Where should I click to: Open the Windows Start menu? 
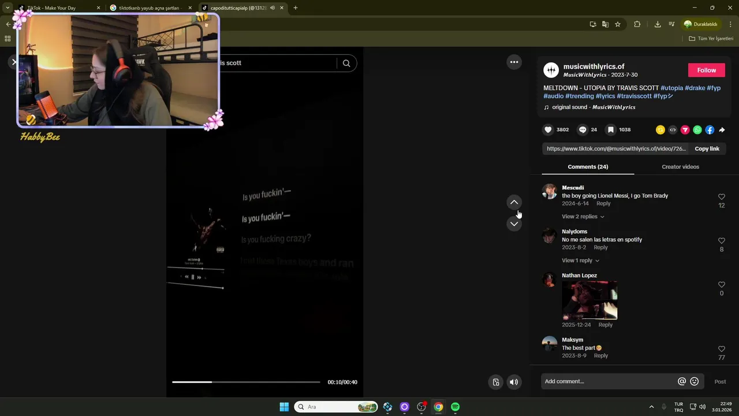click(284, 407)
